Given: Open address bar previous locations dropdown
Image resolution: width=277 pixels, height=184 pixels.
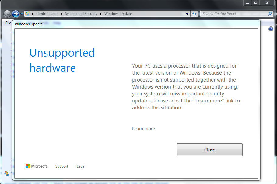Looking at the screenshot, I should click(187, 14).
